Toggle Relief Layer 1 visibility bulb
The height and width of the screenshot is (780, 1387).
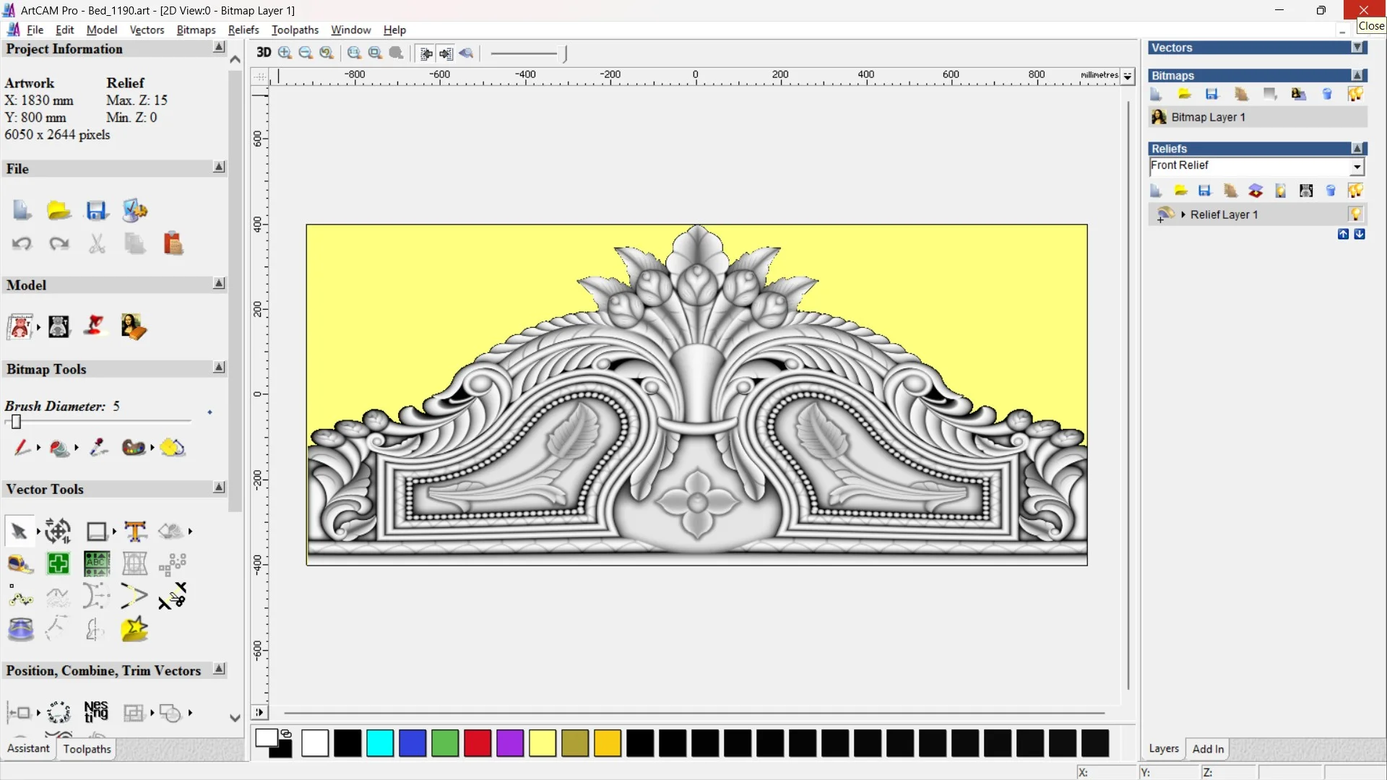pyautogui.click(x=1355, y=214)
